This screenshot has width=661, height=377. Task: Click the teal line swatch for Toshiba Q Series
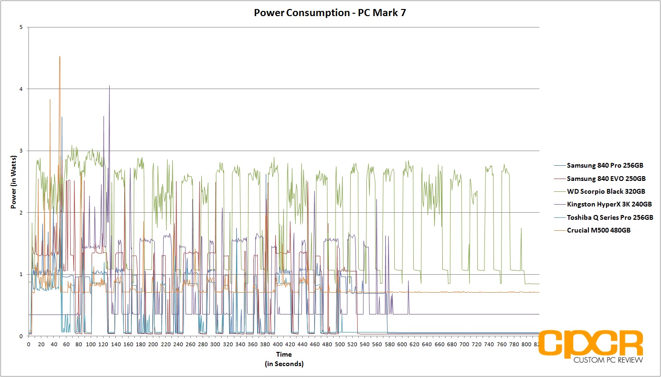coord(559,217)
